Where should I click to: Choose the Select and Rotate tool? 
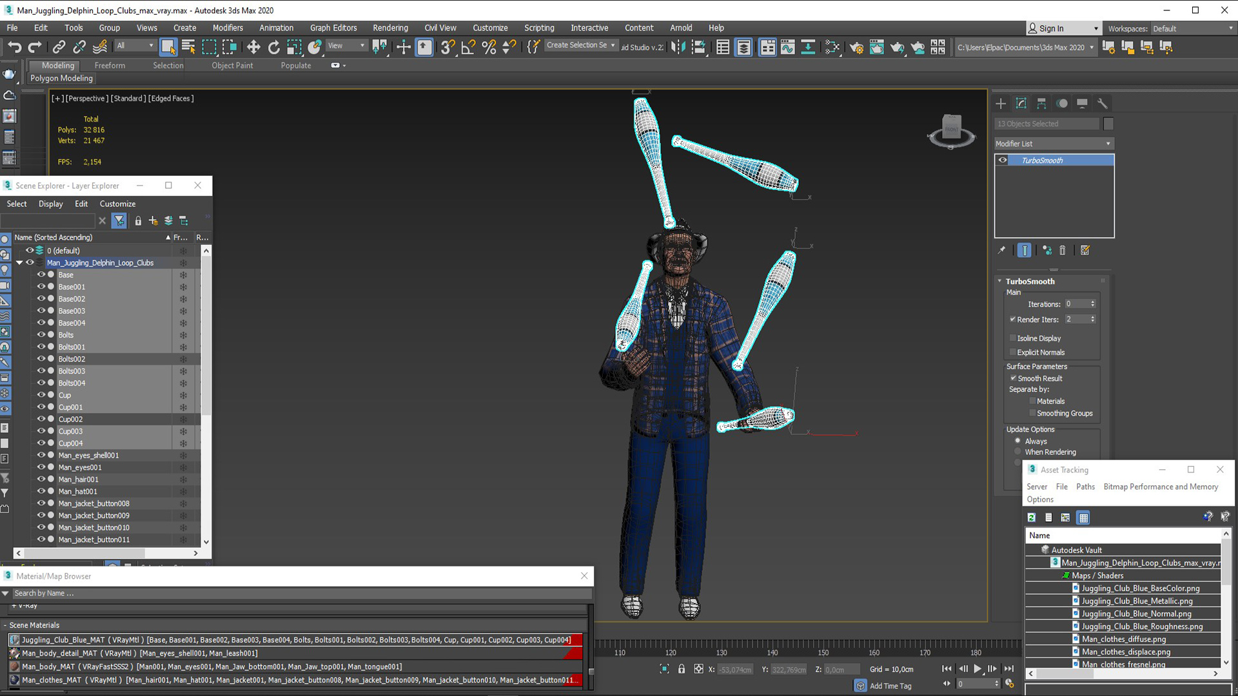[274, 46]
